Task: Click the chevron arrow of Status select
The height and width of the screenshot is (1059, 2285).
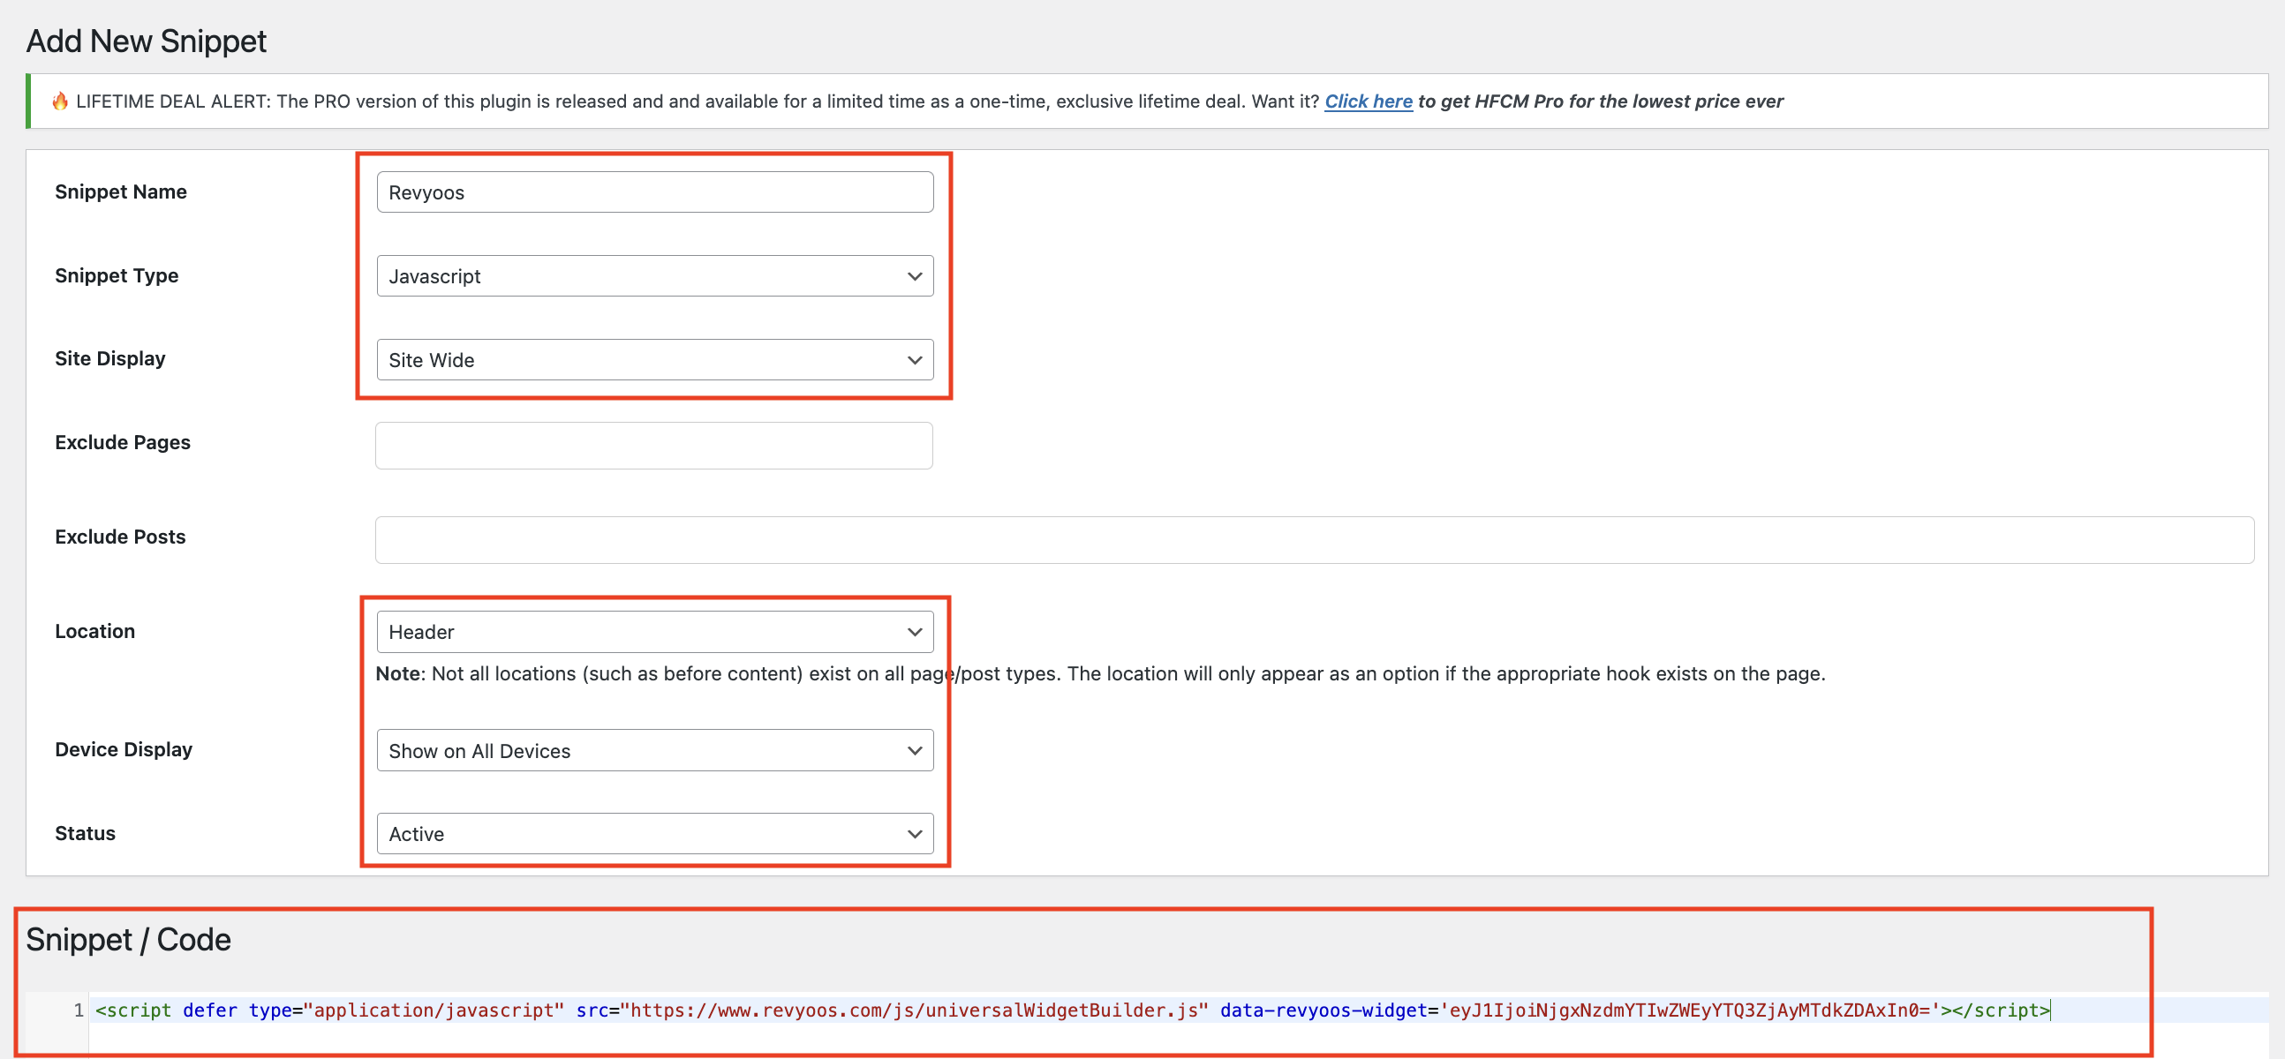Action: pos(915,834)
